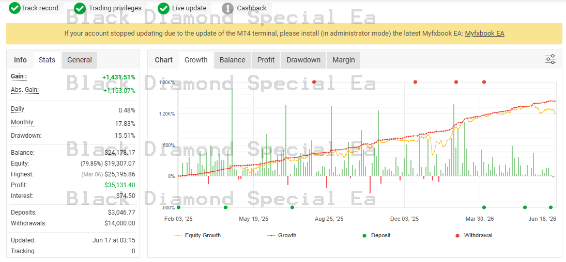Click the withdrawals value $14,000.00
566x262 pixels.
coord(120,223)
